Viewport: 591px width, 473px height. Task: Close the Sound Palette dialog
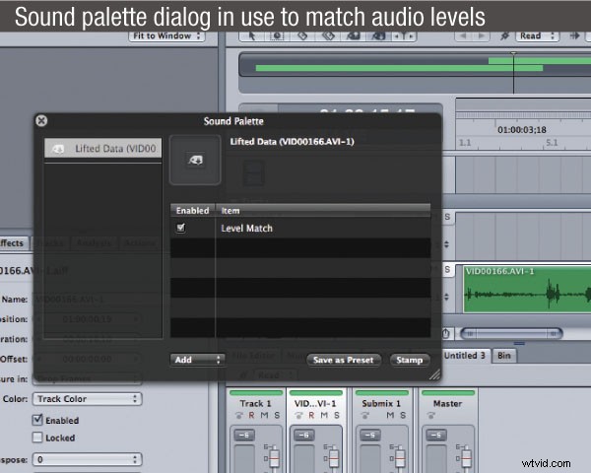tap(41, 120)
